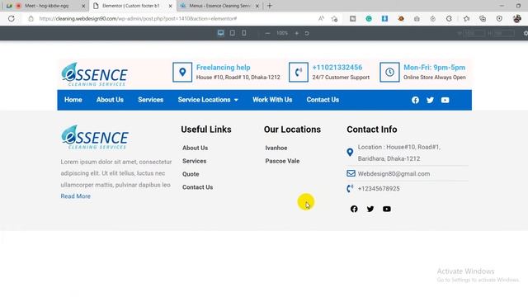
Task: Click the Twitter icon in nav bar
Action: 430,100
